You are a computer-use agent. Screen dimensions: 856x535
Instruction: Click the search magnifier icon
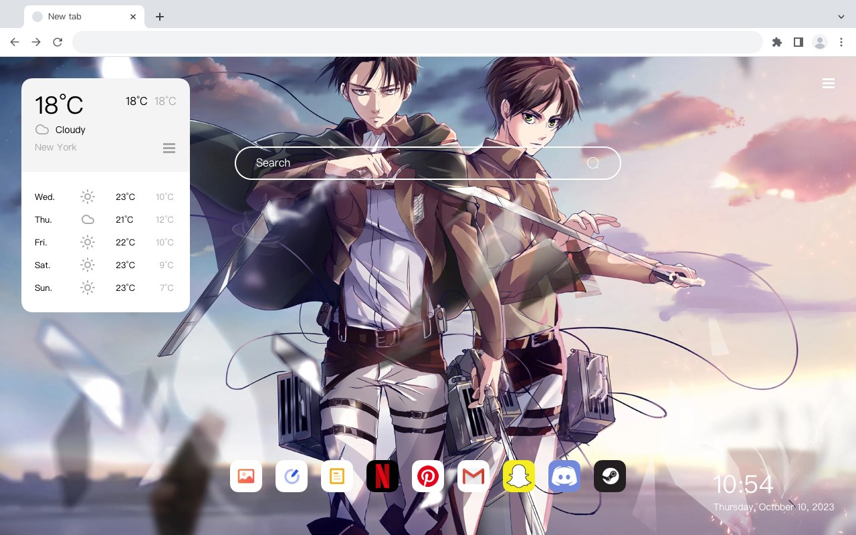tap(593, 163)
